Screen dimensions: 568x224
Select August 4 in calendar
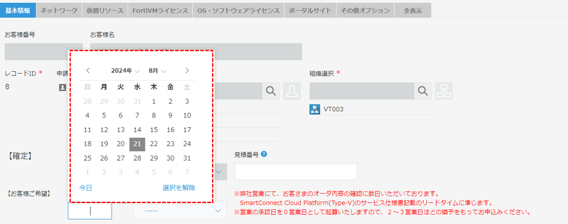click(x=87, y=115)
